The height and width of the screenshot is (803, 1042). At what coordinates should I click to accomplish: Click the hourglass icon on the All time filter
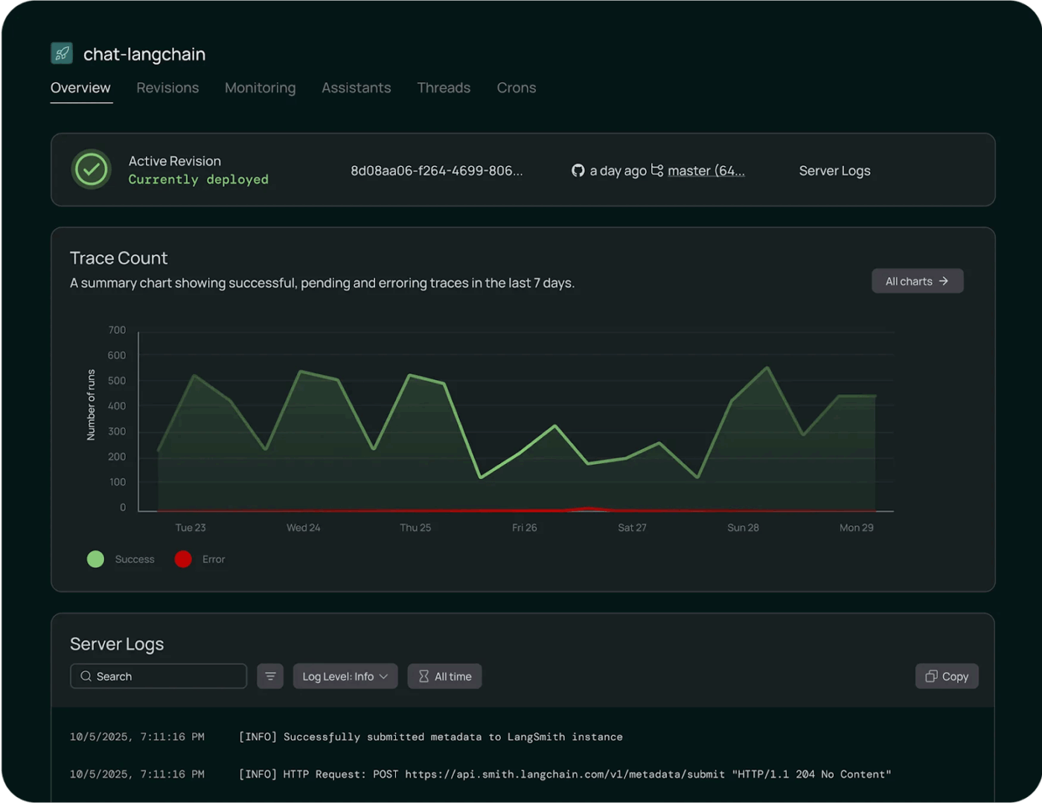coord(422,676)
